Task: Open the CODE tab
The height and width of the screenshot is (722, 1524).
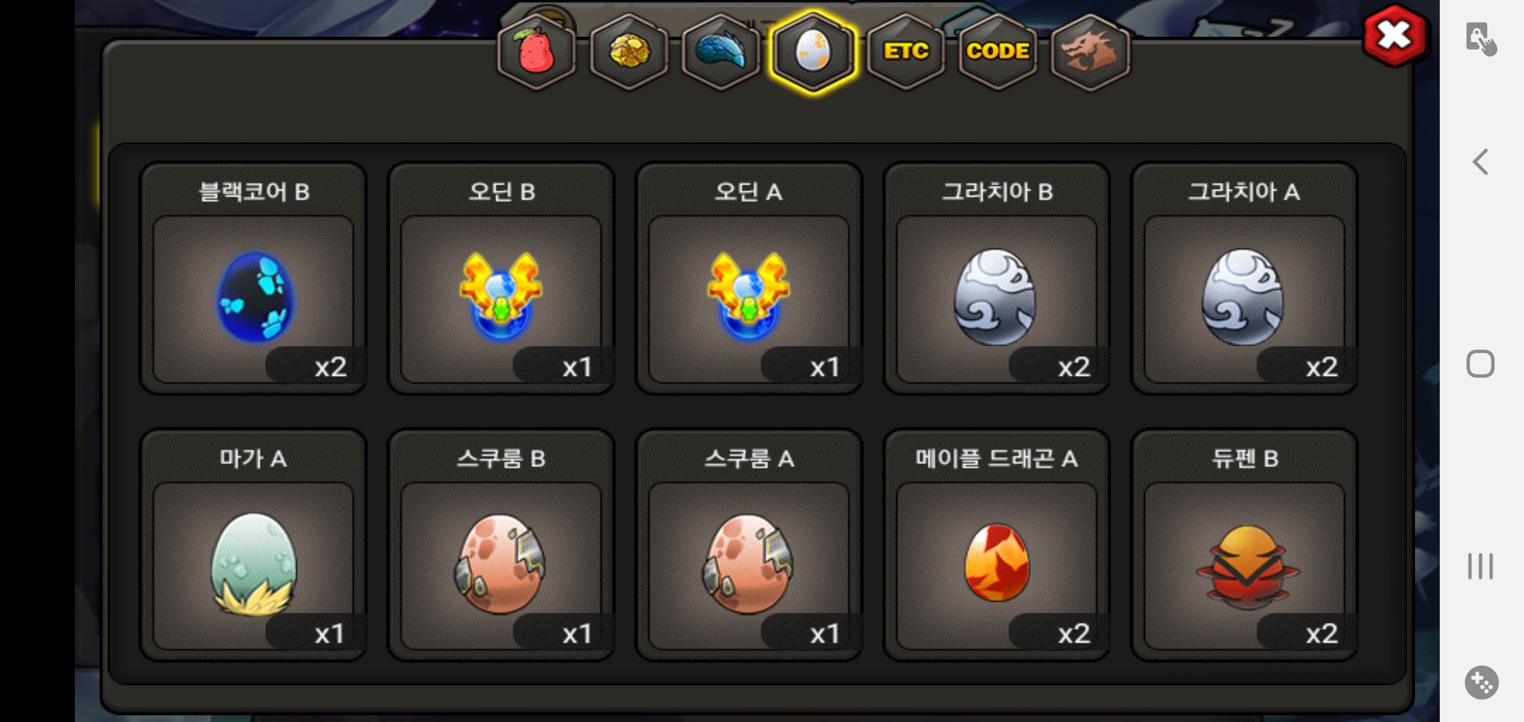Action: (x=998, y=52)
